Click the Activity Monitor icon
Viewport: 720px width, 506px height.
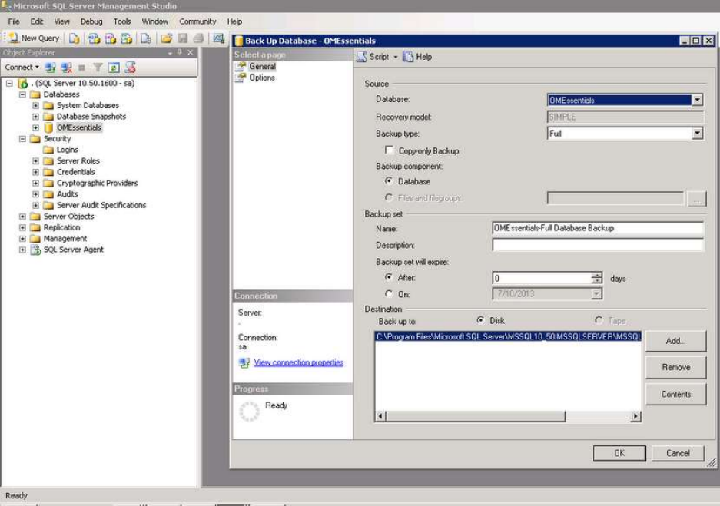pyautogui.click(x=218, y=38)
